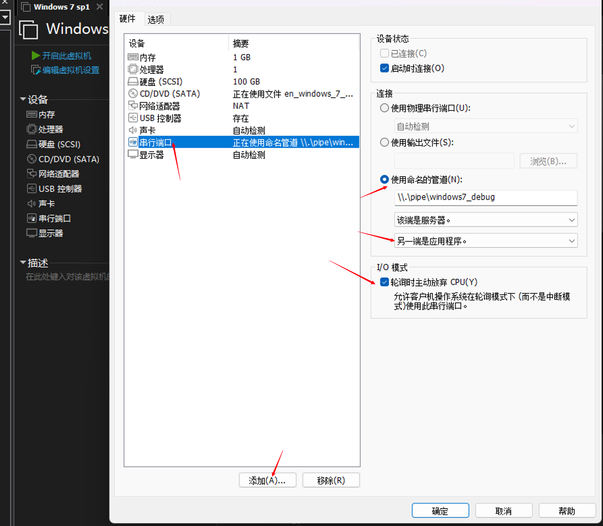Switch to the 选项 tab

tap(156, 20)
